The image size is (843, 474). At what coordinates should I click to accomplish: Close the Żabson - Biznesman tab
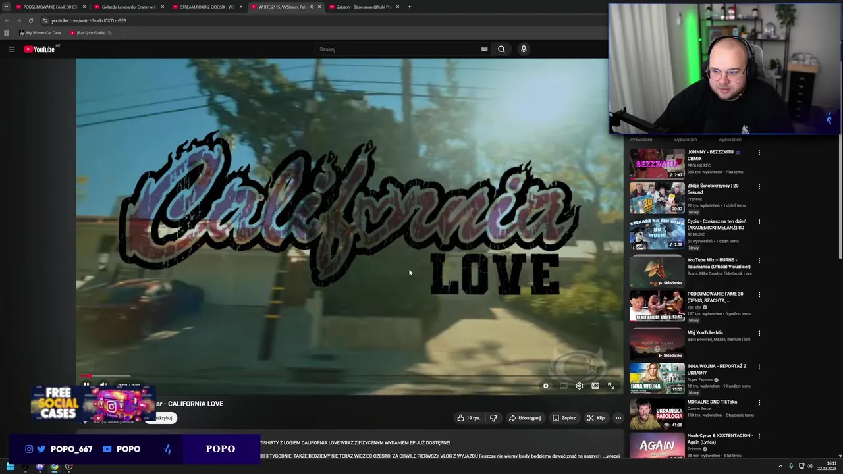398,7
